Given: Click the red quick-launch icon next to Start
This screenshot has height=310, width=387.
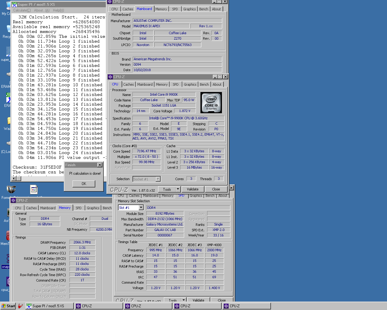Looking at the screenshot, I should tap(21, 306).
